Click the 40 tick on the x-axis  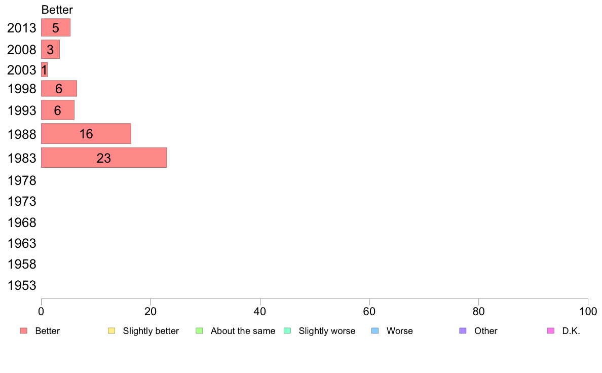click(x=260, y=311)
